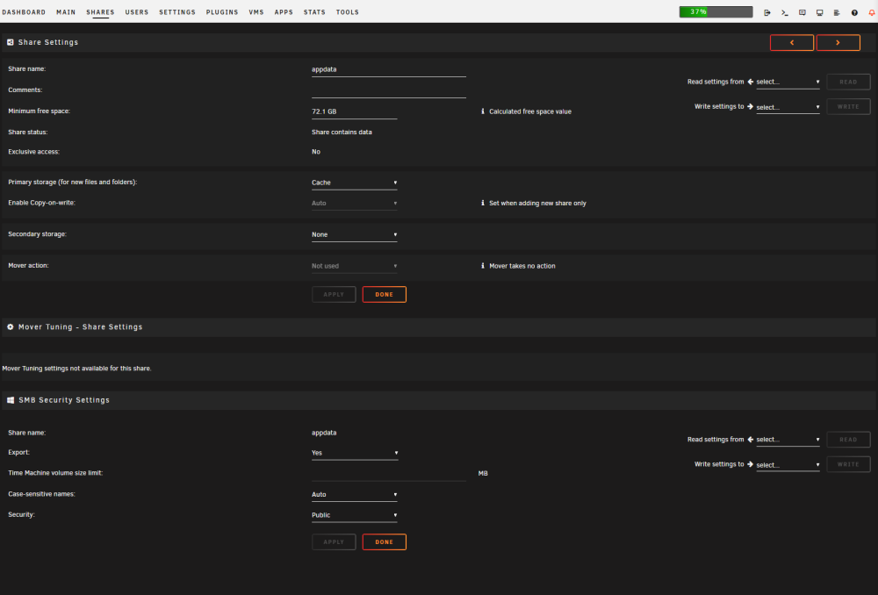This screenshot has height=595, width=878.
Task: Open Secondary storage dropdown showing None
Action: coord(355,234)
